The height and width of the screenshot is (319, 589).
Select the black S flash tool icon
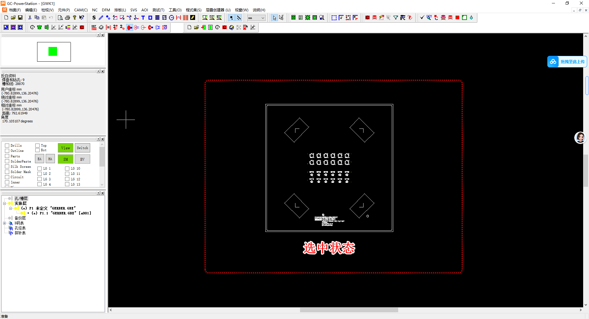[x=94, y=18]
